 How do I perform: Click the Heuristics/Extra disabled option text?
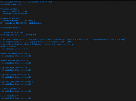(x=64, y=44)
